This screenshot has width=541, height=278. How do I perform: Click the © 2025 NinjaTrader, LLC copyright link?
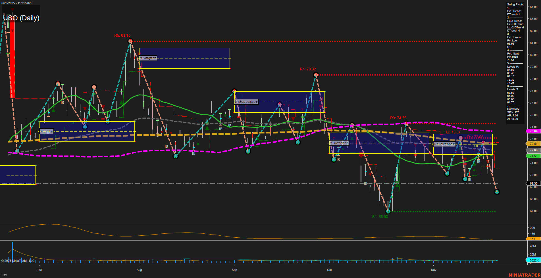18,260
